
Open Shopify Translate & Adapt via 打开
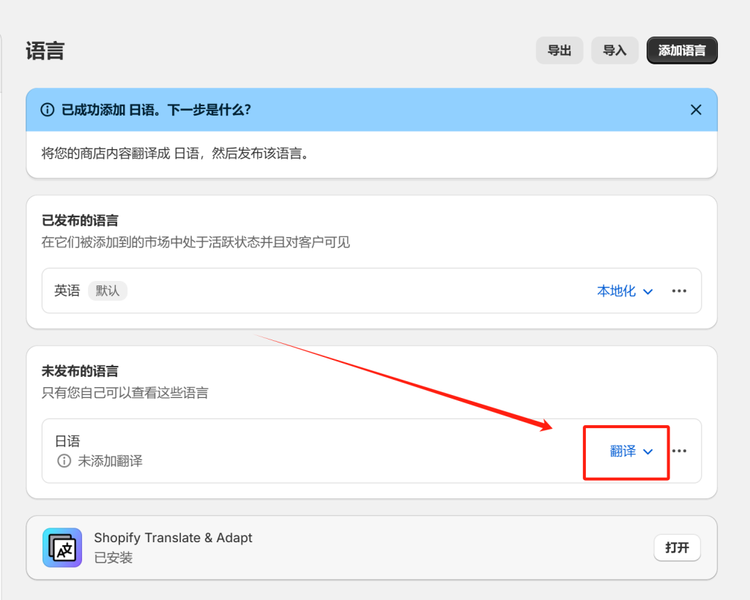point(677,547)
